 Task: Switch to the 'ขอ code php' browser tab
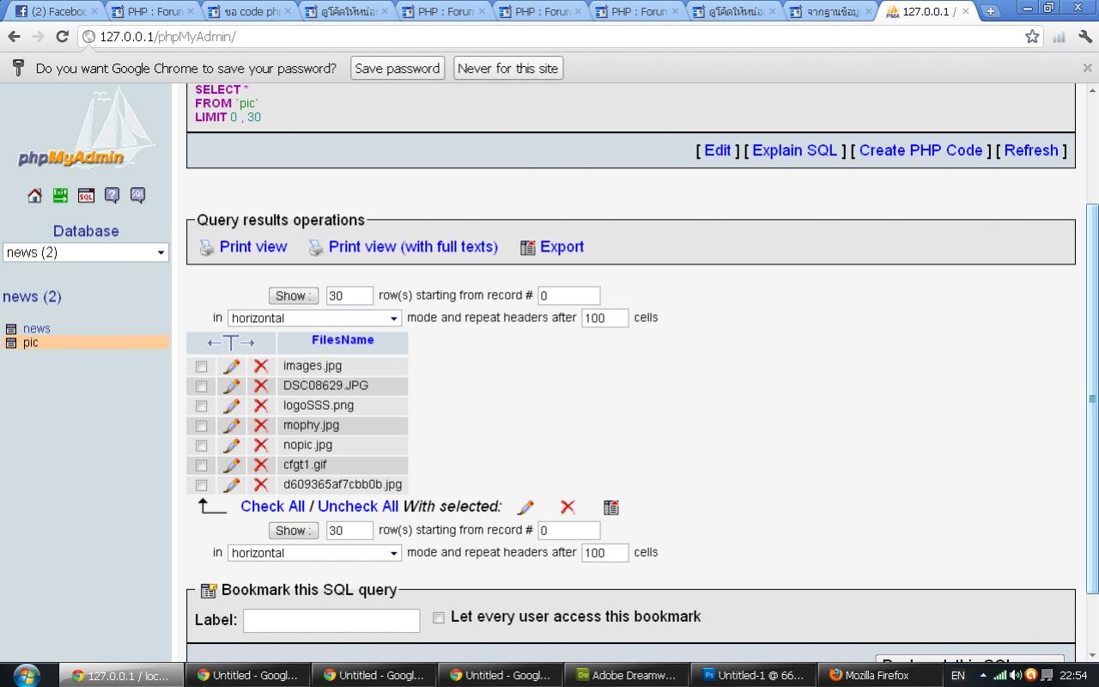click(x=250, y=12)
